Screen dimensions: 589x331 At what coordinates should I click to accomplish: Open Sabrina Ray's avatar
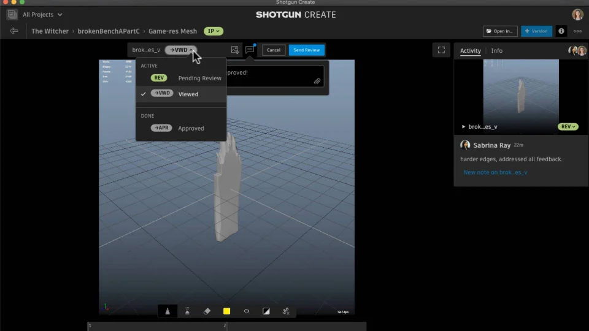(465, 145)
